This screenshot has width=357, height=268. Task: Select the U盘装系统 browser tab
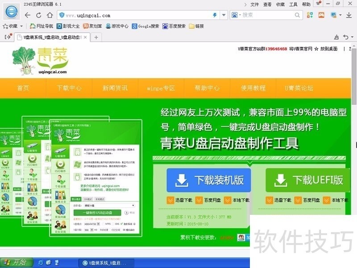click(52, 38)
